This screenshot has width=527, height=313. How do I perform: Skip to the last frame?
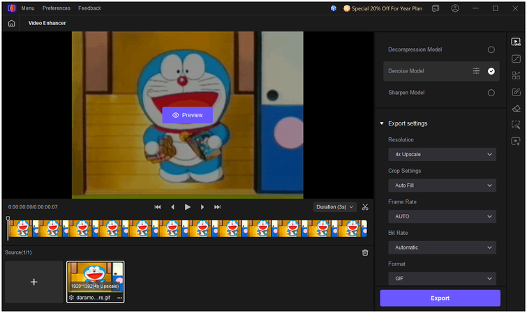[217, 207]
